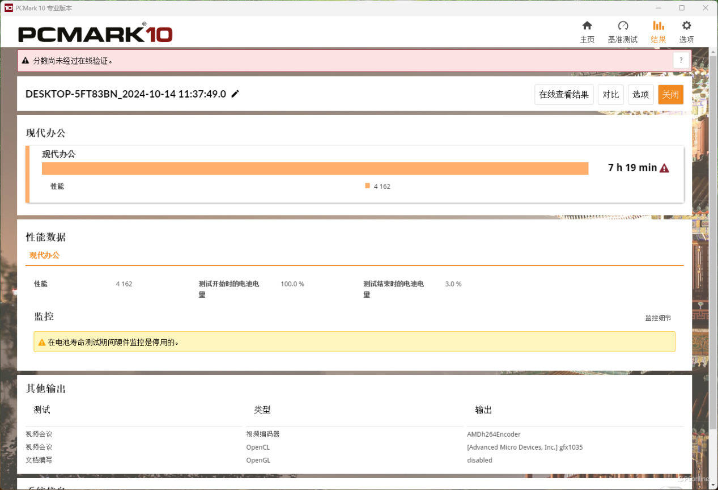Click the orange 现代办公 battery life bar

pos(315,168)
